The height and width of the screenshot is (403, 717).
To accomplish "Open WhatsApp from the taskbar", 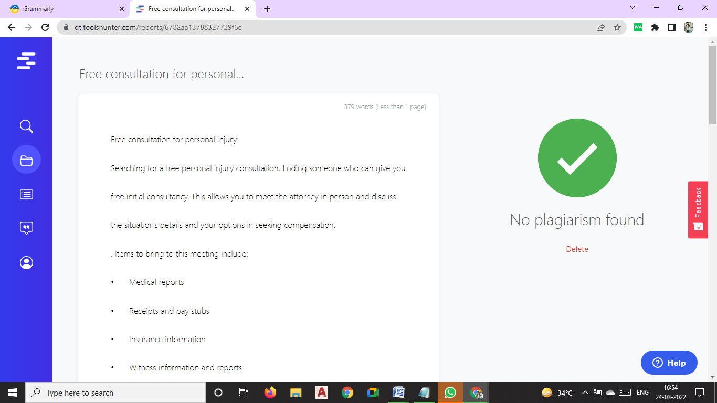I will [450, 393].
